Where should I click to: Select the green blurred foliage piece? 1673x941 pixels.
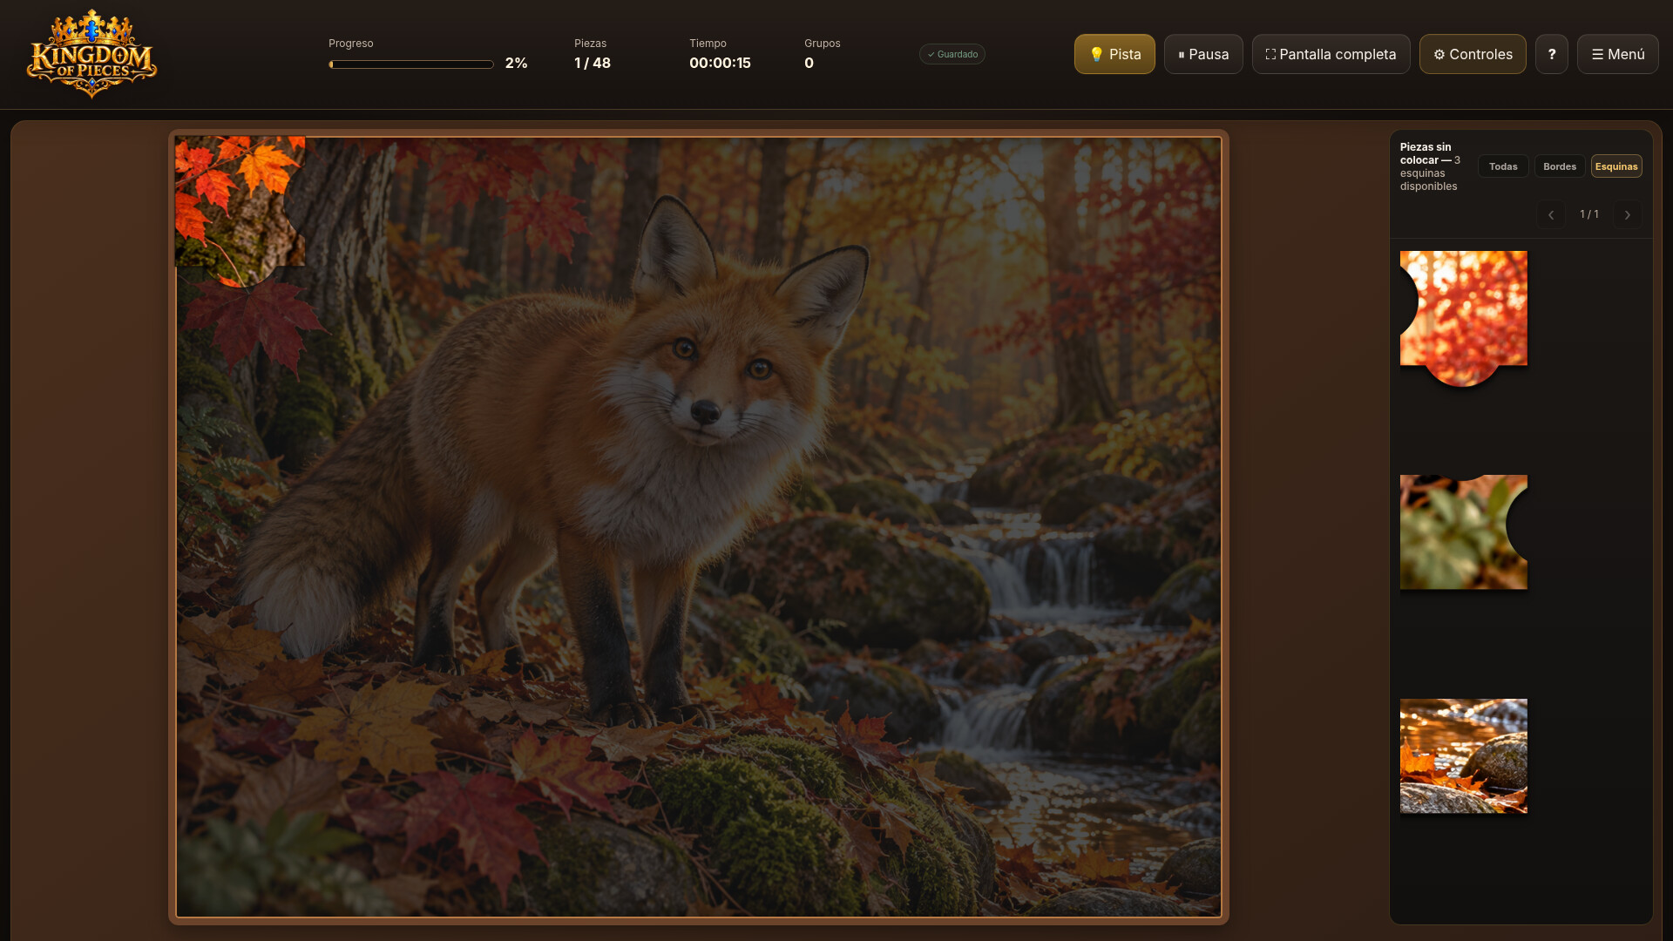coord(1464,531)
